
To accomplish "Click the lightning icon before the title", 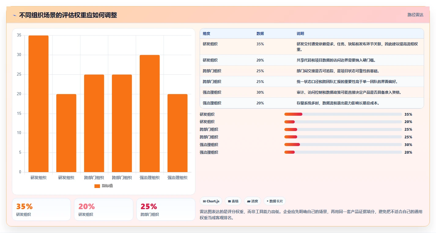I will pos(14,15).
